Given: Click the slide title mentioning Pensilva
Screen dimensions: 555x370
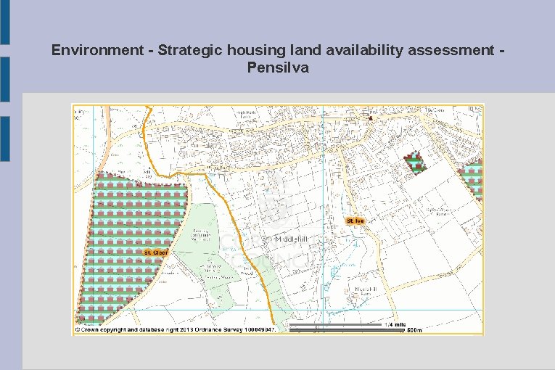Looking at the screenshot, I should tap(278, 59).
